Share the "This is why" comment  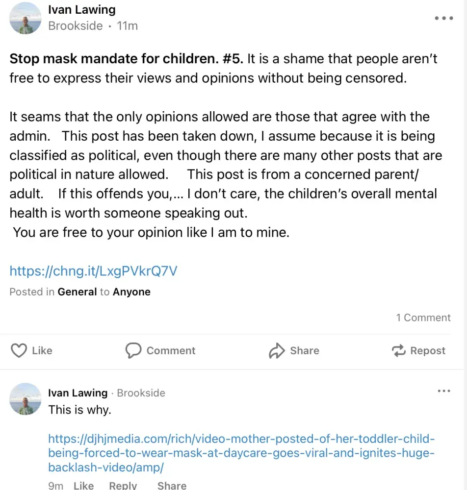click(172, 485)
